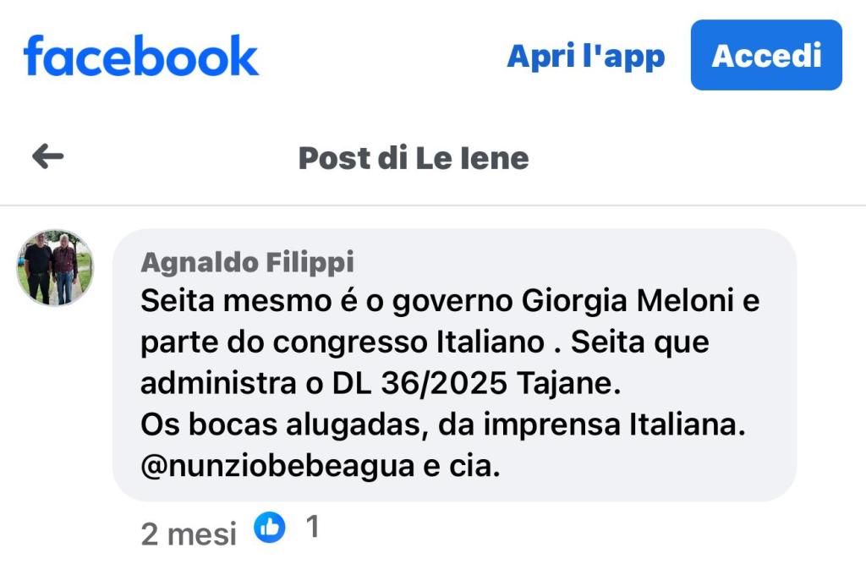
Task: Click the "Post di Le Iene" header title
Action: [x=414, y=157]
